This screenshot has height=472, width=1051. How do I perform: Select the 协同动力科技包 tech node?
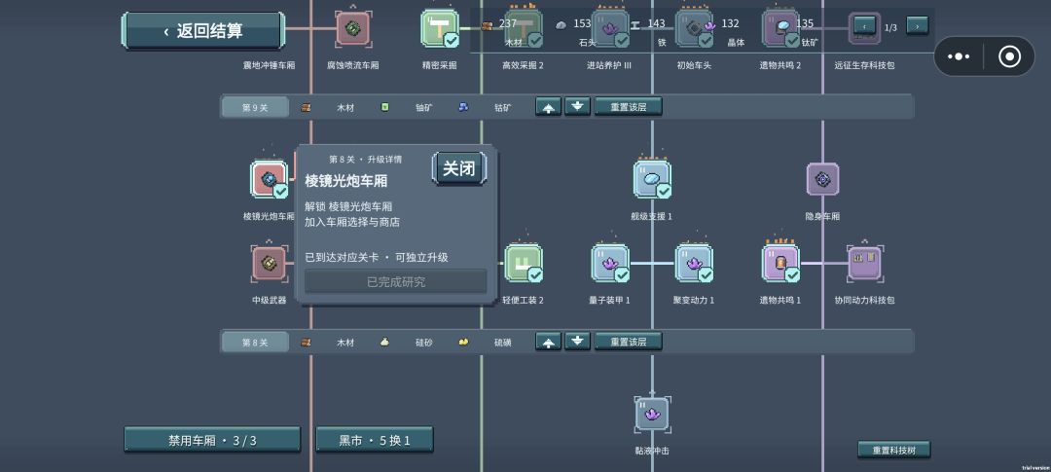click(865, 263)
